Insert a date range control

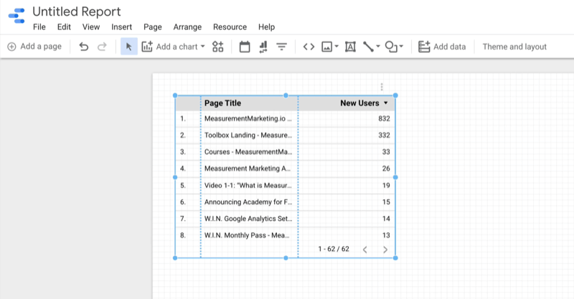[x=245, y=47]
